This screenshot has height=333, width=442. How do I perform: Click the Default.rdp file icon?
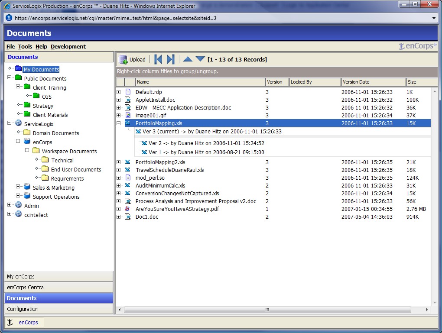128,91
